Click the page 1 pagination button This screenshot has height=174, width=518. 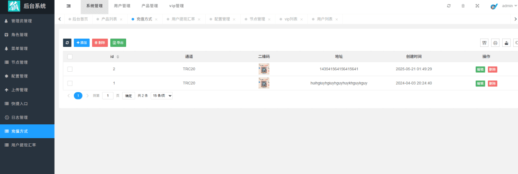click(78, 96)
